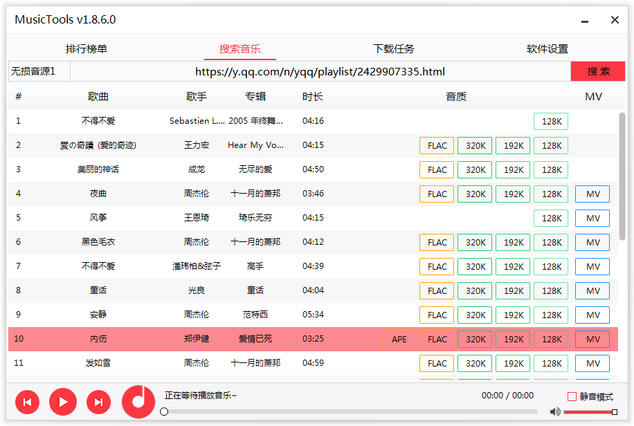Screen dimensions: 634x426
Task: Close the MusicTools window
Action: (615, 20)
